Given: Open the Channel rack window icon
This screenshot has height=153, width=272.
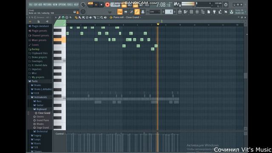Looking at the screenshot, I should 191,12.
